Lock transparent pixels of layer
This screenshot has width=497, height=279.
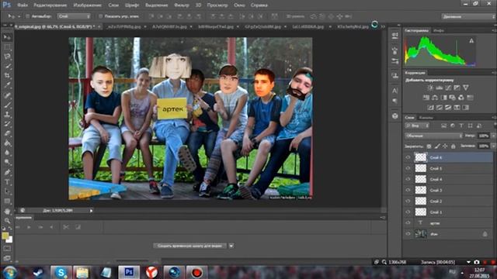point(429,146)
